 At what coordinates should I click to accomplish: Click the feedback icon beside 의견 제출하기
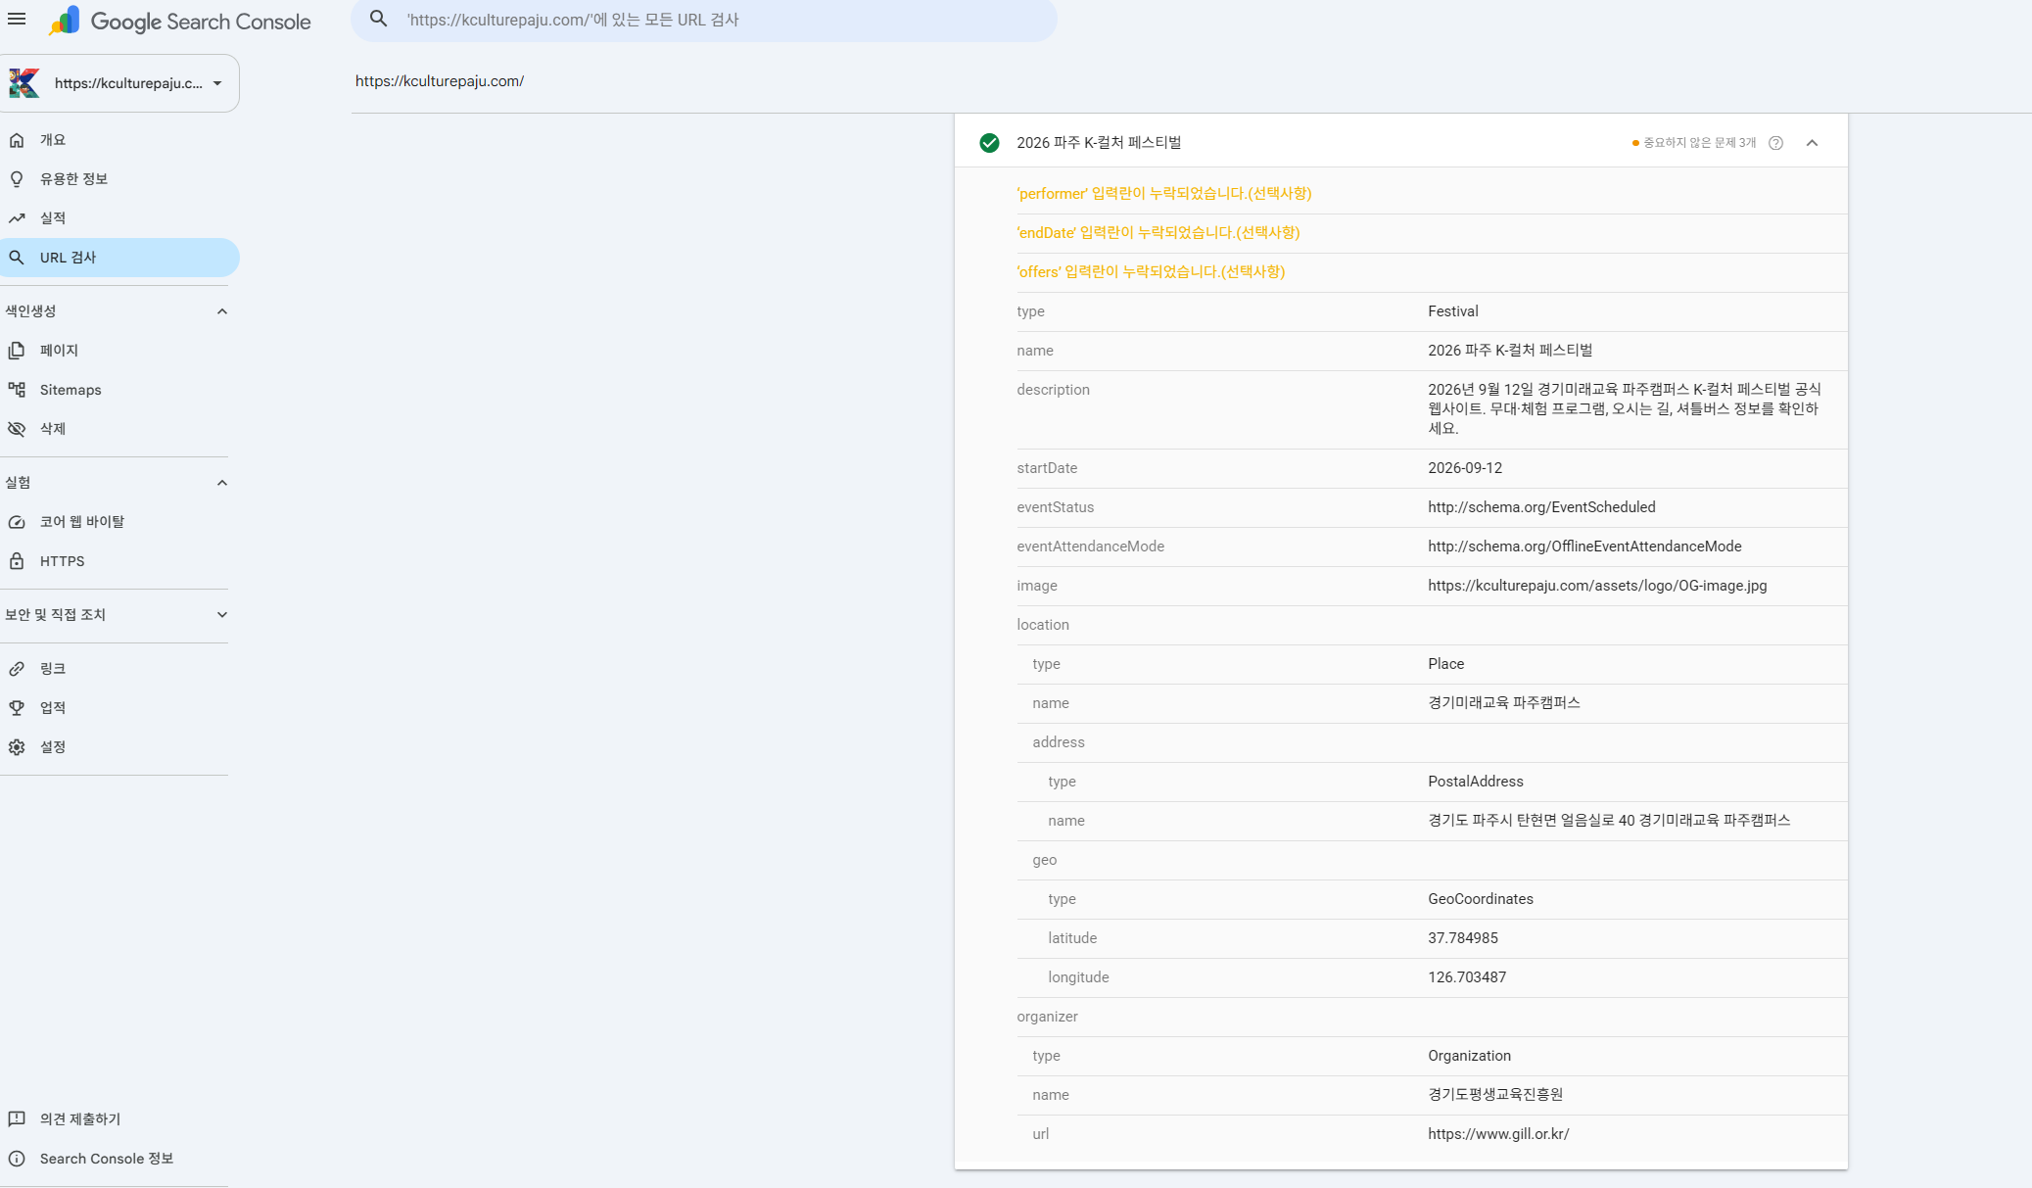(x=17, y=1119)
